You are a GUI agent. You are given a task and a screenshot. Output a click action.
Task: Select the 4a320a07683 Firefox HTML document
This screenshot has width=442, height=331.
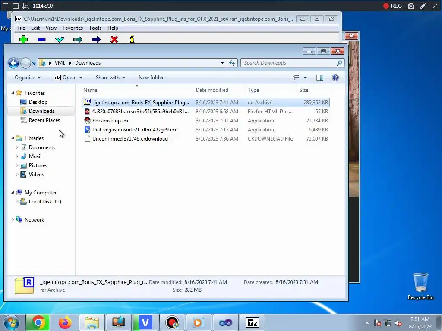click(x=206, y=112)
